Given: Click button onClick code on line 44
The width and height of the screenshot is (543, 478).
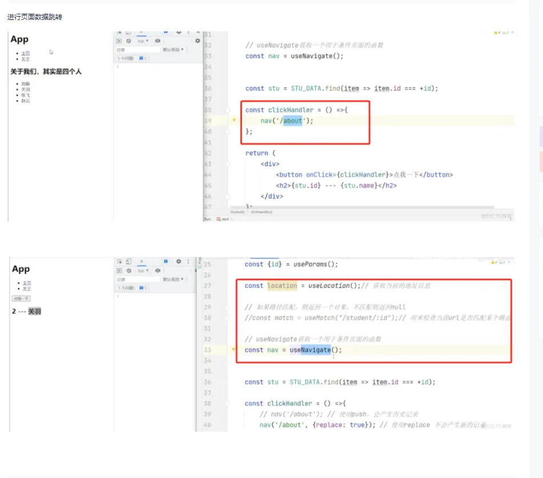Looking at the screenshot, I should point(364,175).
